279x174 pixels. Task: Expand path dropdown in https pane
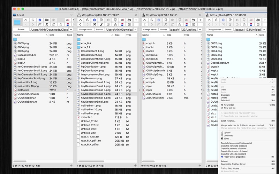(264, 30)
